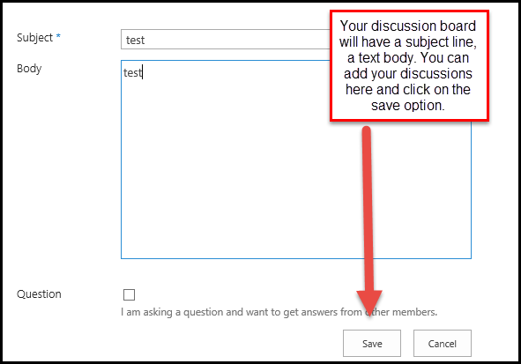Screen dimensions: 521x364
Task: Focus the Subject text field
Action: (226, 40)
